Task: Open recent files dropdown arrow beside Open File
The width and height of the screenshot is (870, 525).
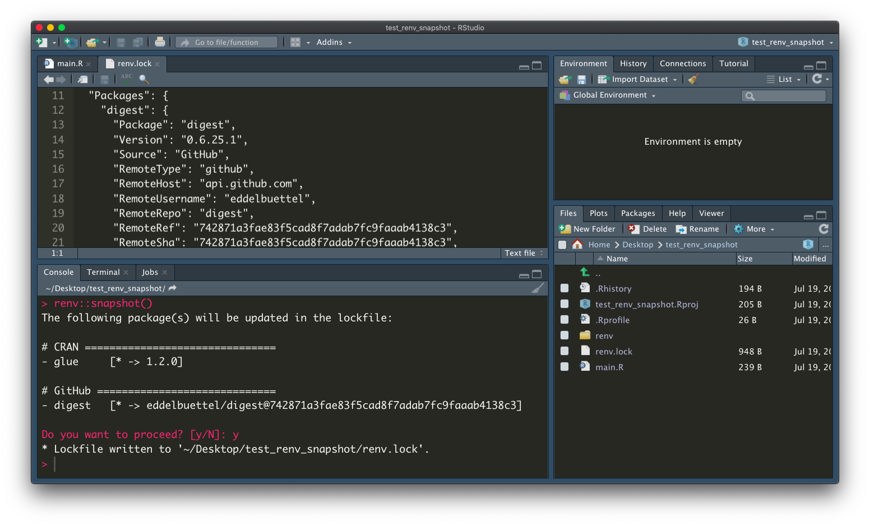Action: point(104,43)
